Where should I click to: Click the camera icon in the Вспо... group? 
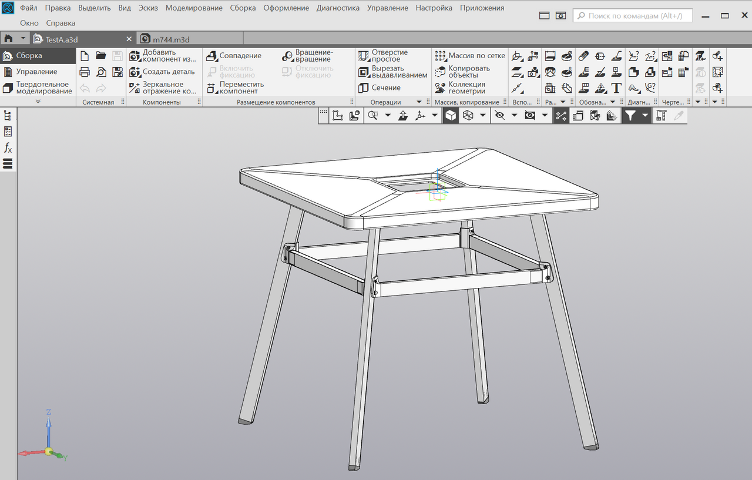click(533, 72)
